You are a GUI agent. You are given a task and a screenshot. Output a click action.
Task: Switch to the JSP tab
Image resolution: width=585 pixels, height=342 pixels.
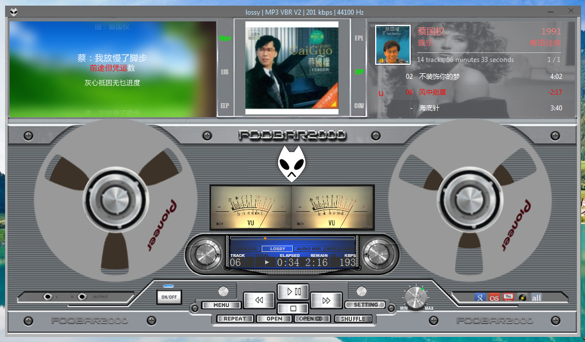coord(359,72)
